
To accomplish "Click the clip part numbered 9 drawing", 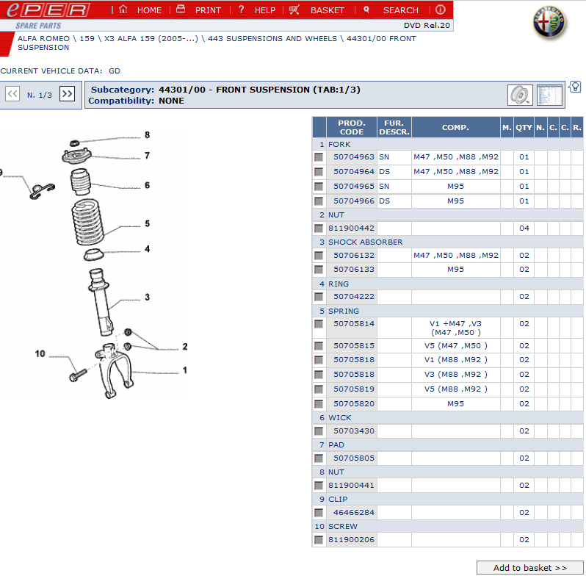I will 42,190.
